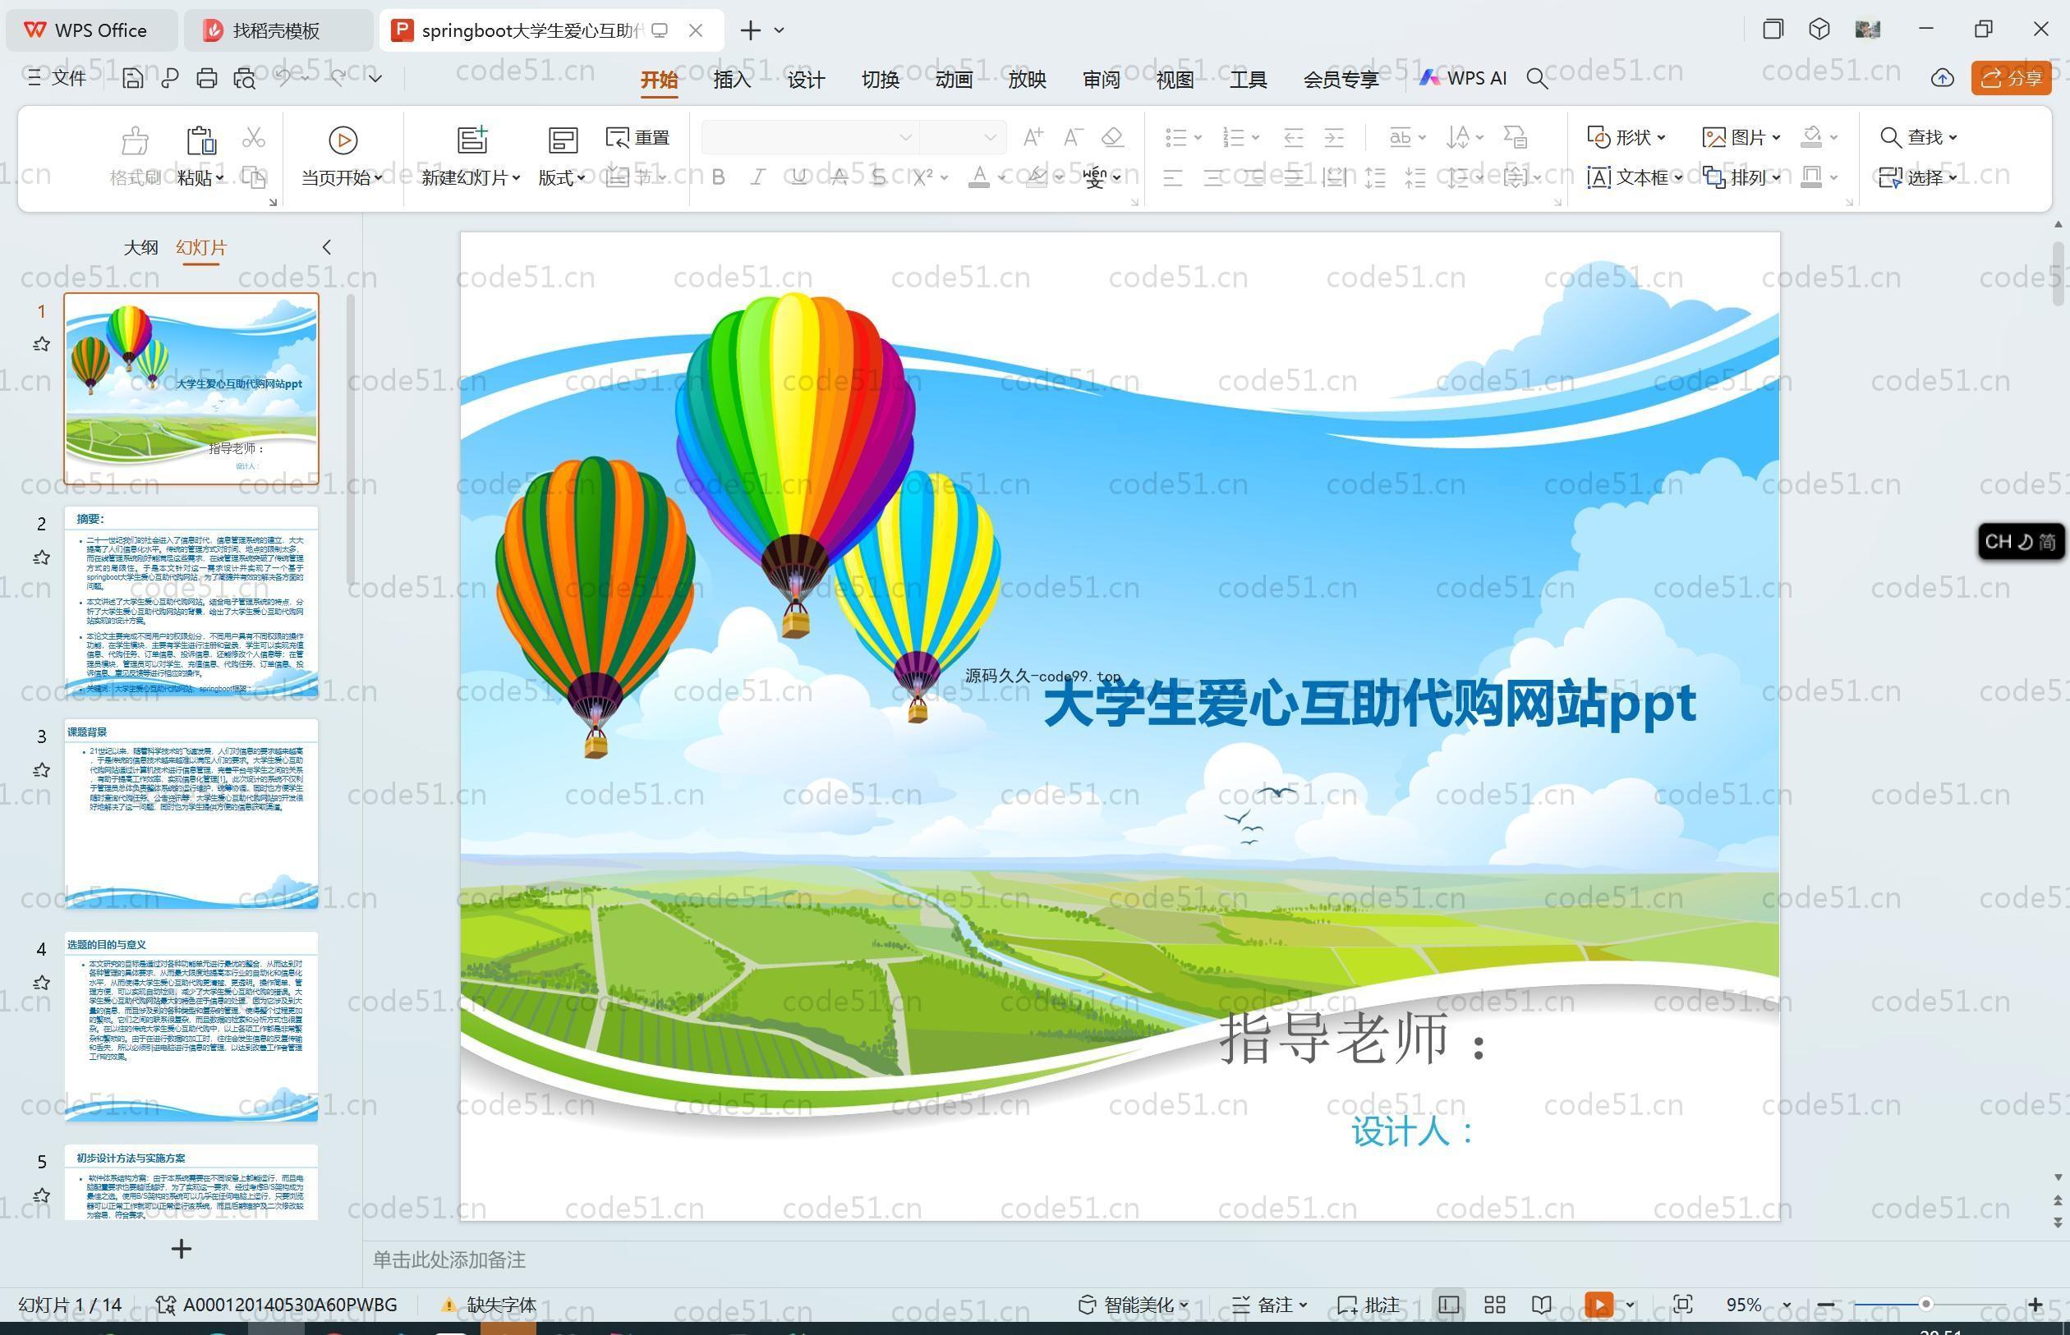
Task: Open the File (文件) menu
Action: click(57, 78)
